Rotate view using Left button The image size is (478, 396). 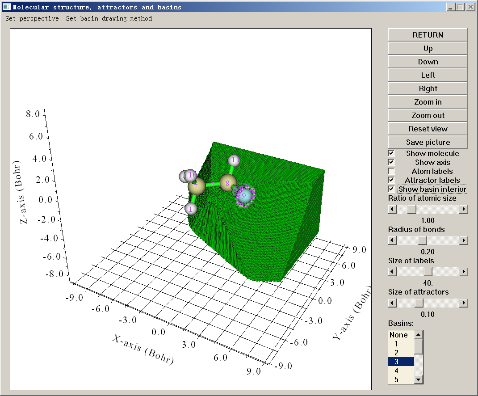pyautogui.click(x=428, y=75)
